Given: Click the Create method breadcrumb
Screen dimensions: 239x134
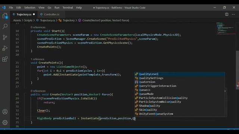Looking at the screenshot, I should tap(106, 20).
